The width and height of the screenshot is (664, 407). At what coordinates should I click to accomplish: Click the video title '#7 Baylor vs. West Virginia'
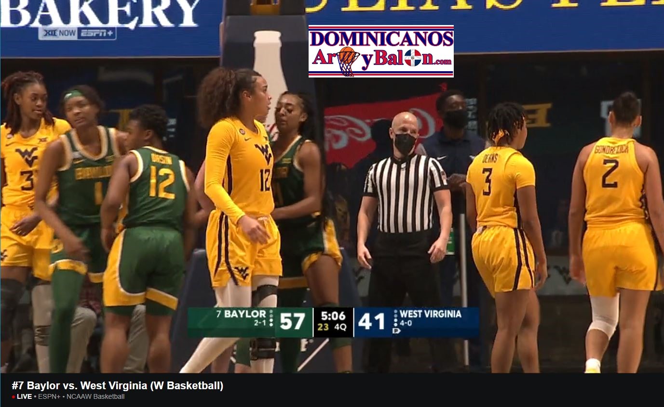tap(118, 385)
